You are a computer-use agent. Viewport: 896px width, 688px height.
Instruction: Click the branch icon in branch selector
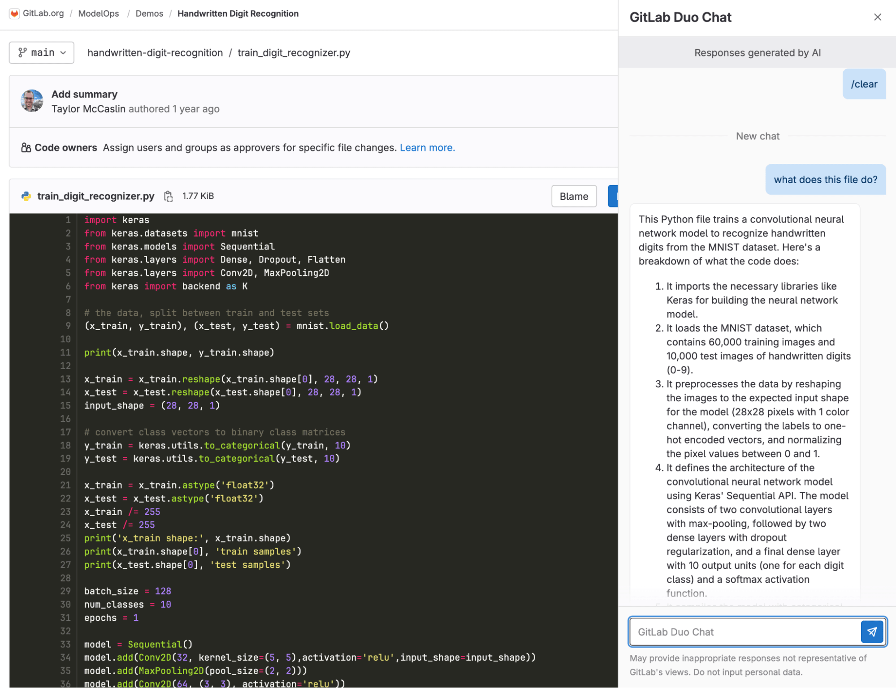pyautogui.click(x=22, y=52)
